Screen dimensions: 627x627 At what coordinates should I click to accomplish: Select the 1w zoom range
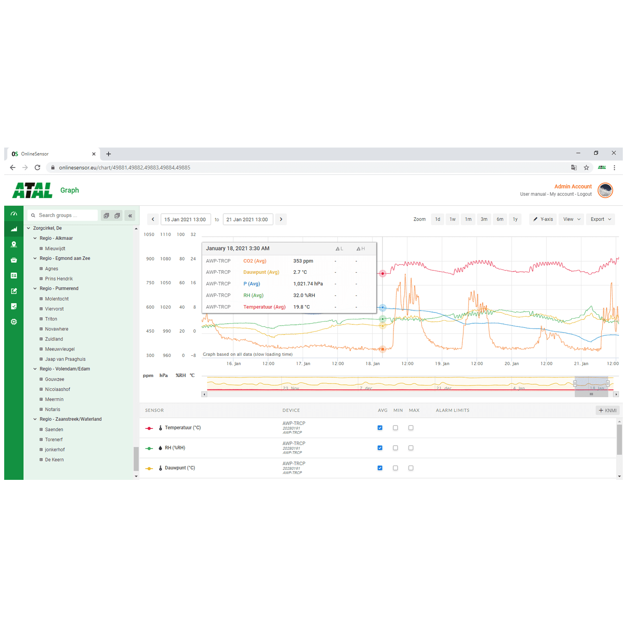tap(452, 219)
